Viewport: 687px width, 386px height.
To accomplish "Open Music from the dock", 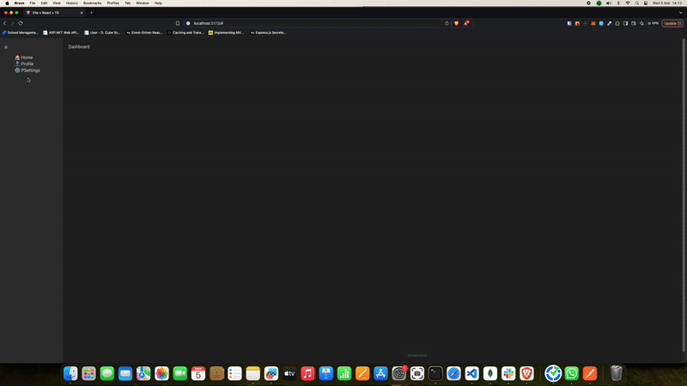I will coord(307,373).
